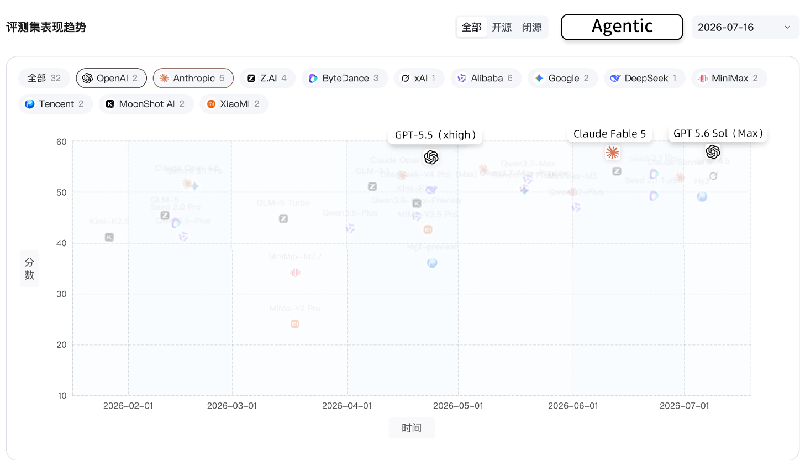This screenshot has height=460, width=800.
Task: Select the ByteDance marker for Seed 2.1 Pro
Action: pyautogui.click(x=654, y=174)
